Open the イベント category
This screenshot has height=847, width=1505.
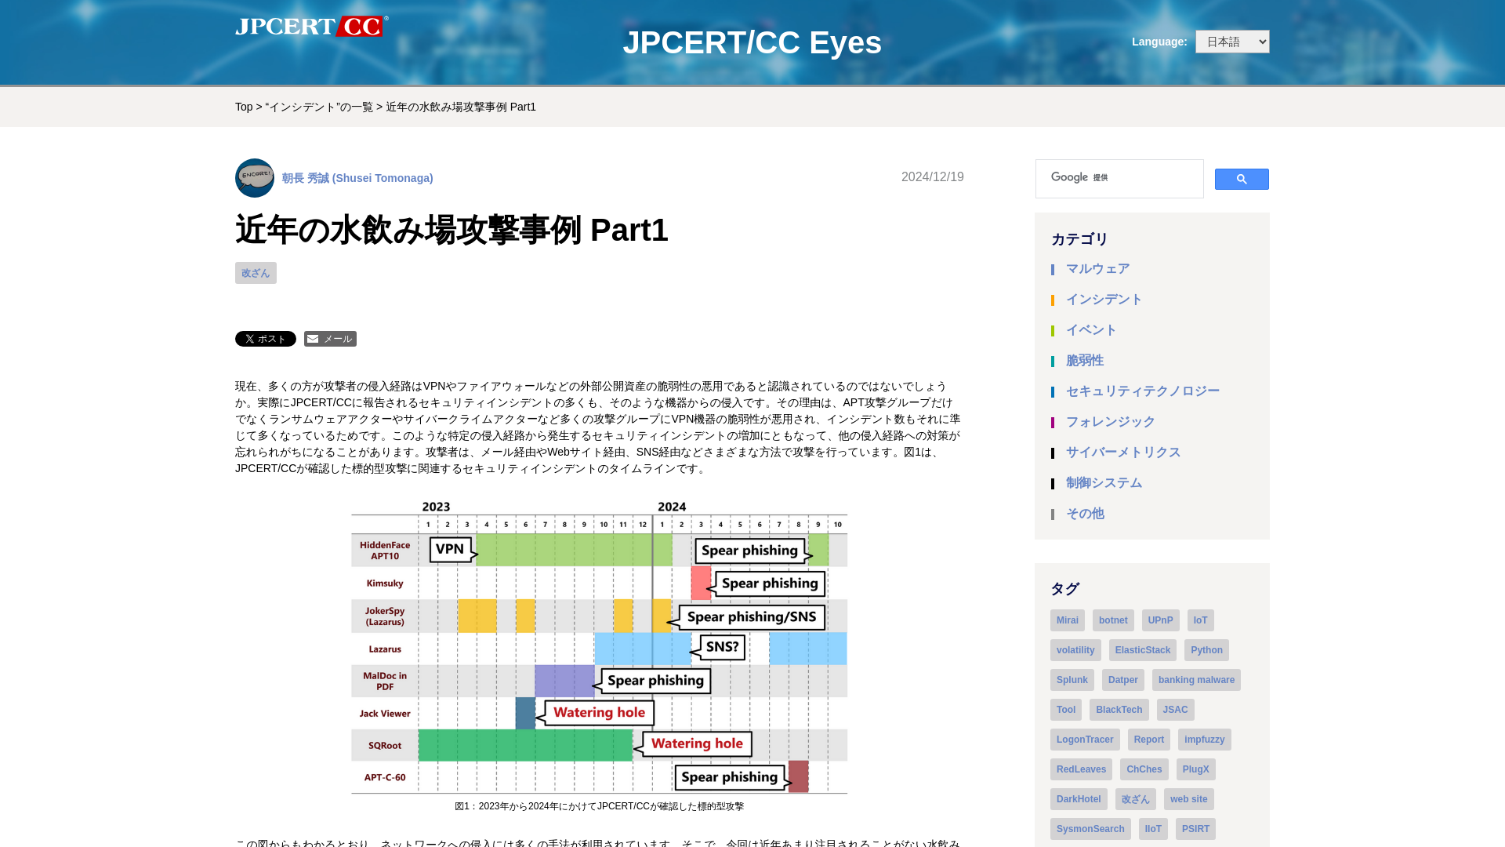click(x=1091, y=330)
